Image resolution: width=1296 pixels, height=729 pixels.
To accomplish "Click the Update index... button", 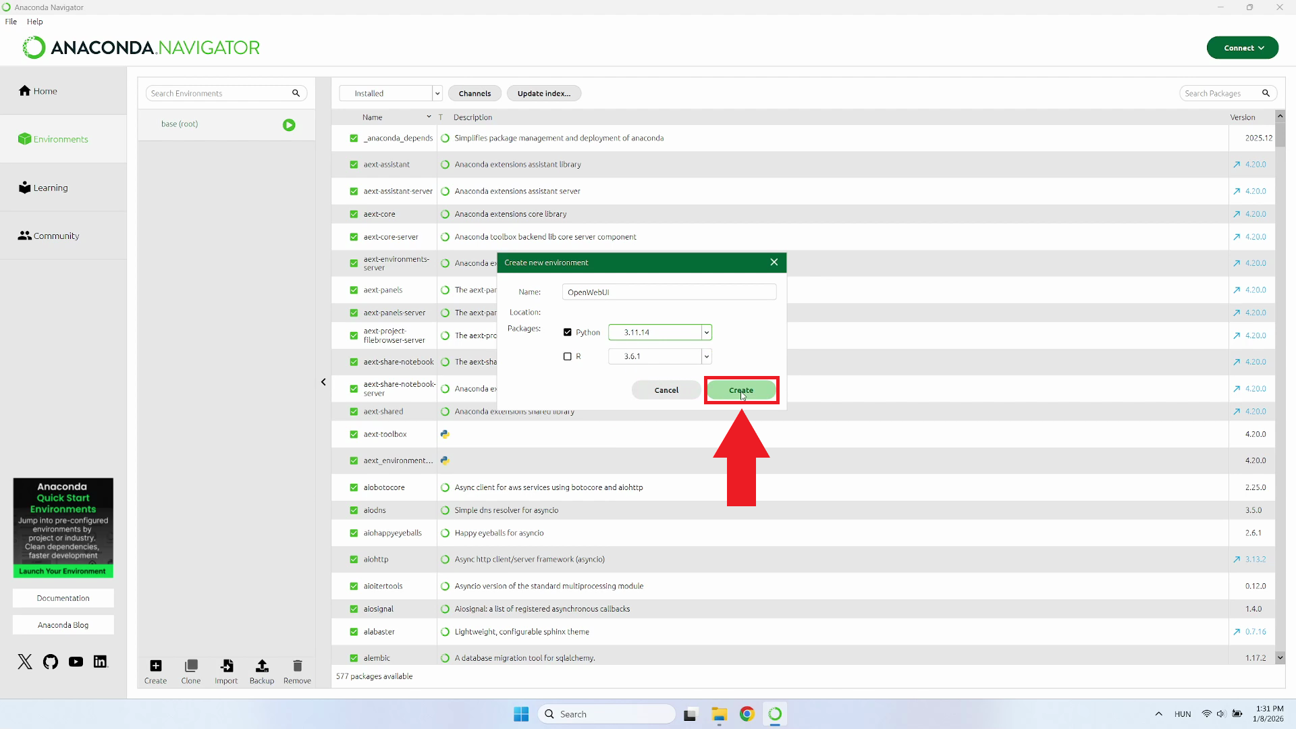I will 543,94.
